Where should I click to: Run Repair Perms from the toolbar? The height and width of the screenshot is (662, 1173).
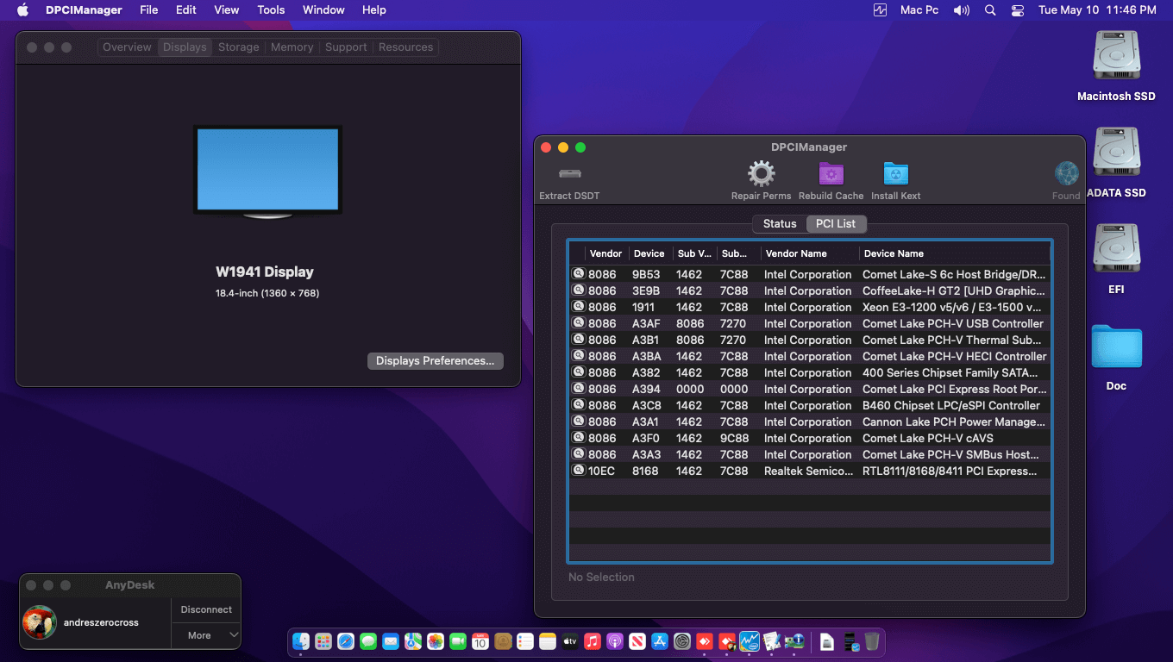pyautogui.click(x=761, y=174)
